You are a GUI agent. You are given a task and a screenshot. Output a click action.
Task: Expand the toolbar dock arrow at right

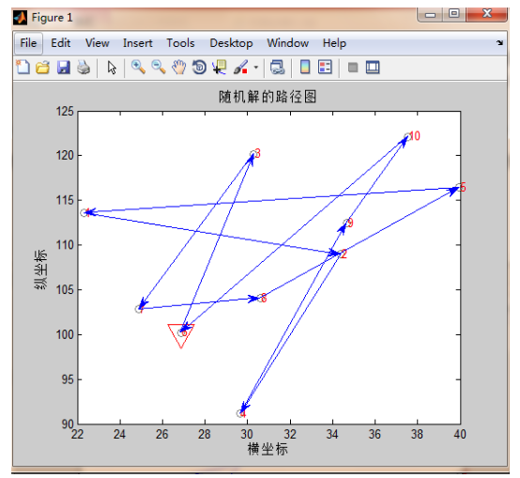pos(499,43)
